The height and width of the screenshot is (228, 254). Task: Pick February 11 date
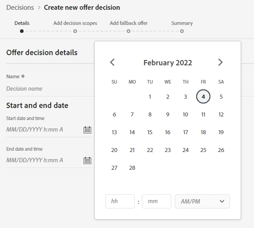point(203,114)
